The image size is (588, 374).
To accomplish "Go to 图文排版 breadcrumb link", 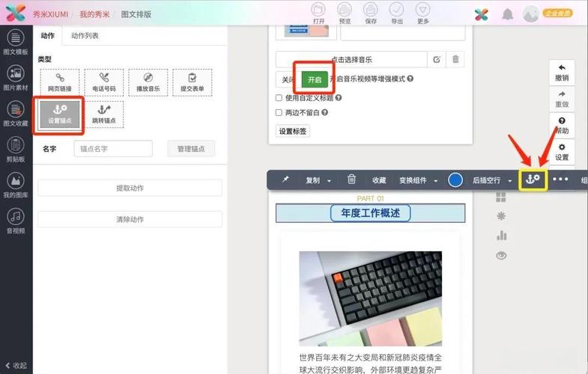I will [x=136, y=14].
